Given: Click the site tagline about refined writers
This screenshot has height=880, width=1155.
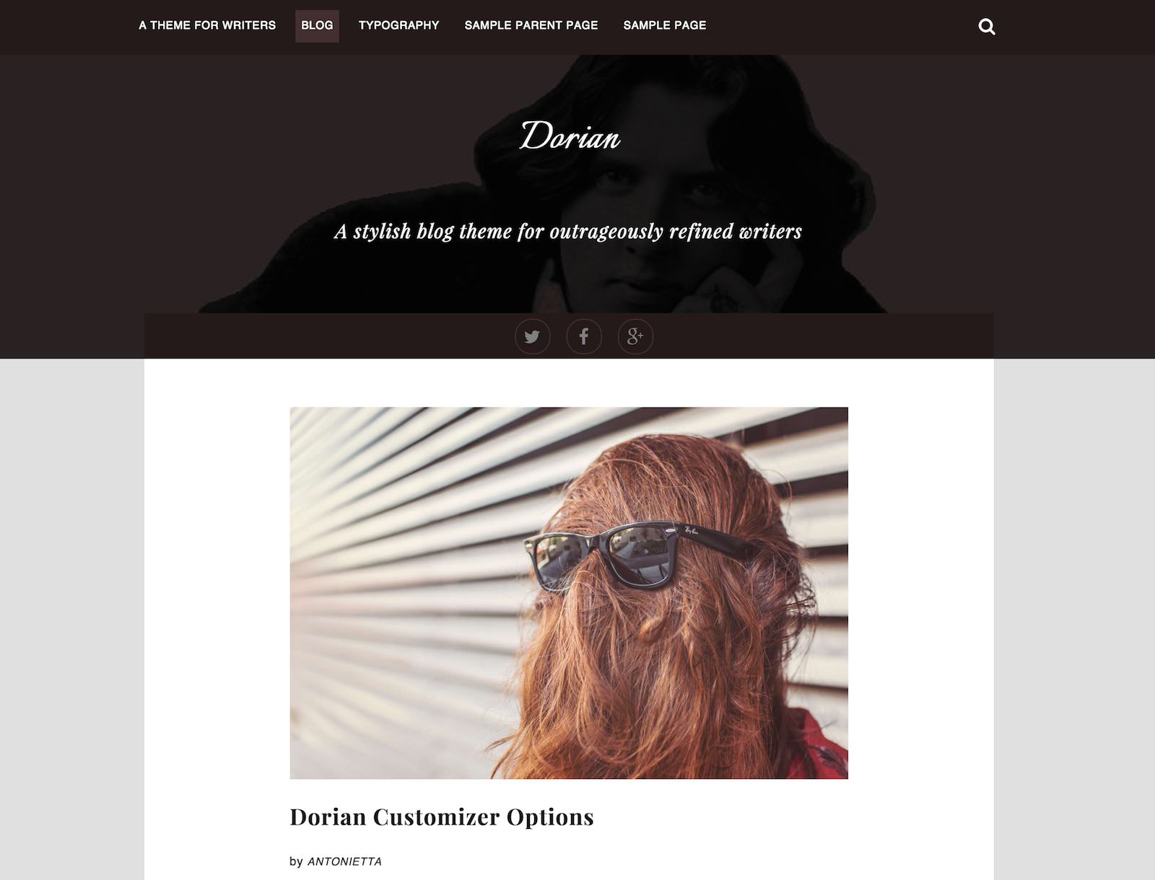Looking at the screenshot, I should (568, 232).
